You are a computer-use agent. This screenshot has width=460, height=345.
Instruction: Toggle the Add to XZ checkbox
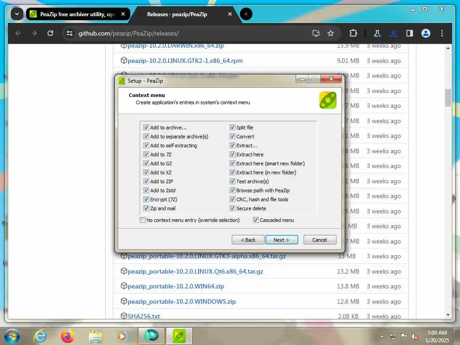(x=146, y=172)
